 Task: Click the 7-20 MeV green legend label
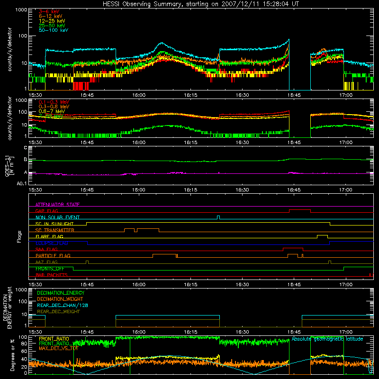[51, 116]
